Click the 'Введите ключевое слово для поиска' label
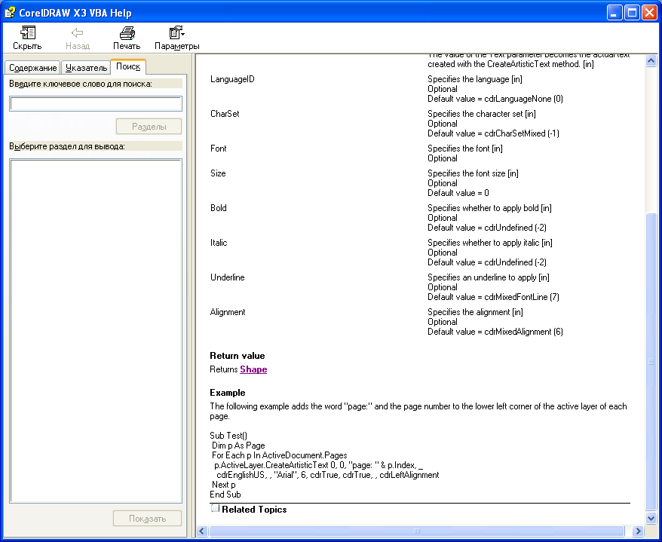 coord(81,84)
